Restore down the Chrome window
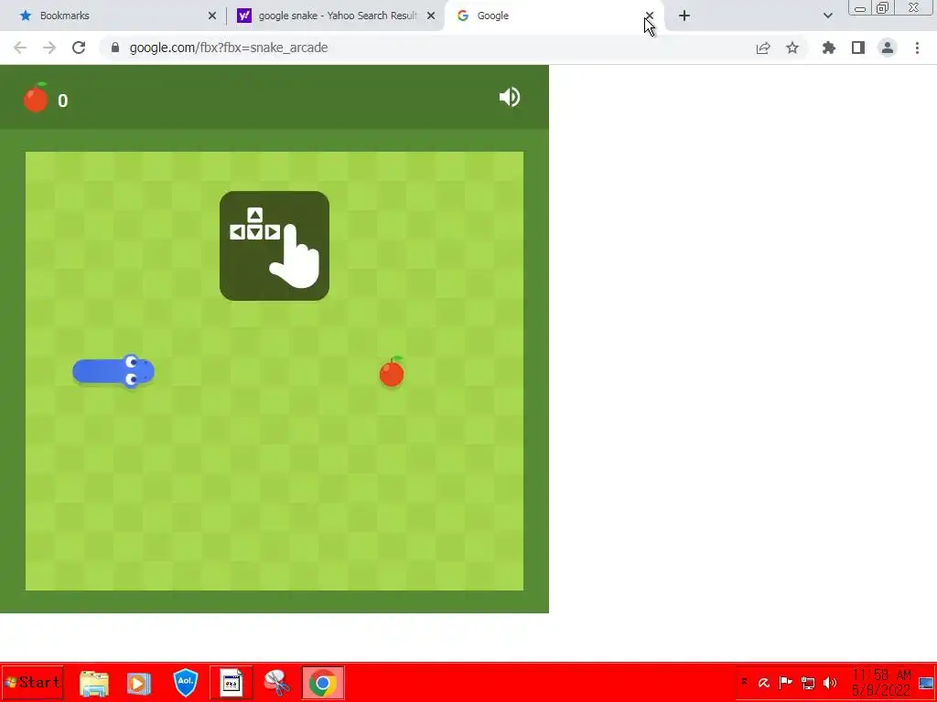 [x=882, y=7]
